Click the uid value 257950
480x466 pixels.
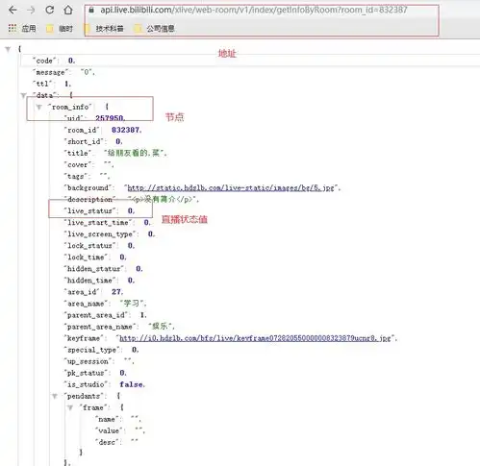pyautogui.click(x=110, y=118)
